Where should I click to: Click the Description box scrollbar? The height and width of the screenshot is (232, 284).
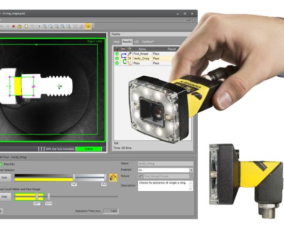click(191, 186)
